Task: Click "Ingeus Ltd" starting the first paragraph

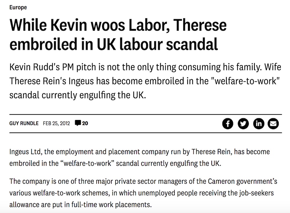Action: pos(23,152)
